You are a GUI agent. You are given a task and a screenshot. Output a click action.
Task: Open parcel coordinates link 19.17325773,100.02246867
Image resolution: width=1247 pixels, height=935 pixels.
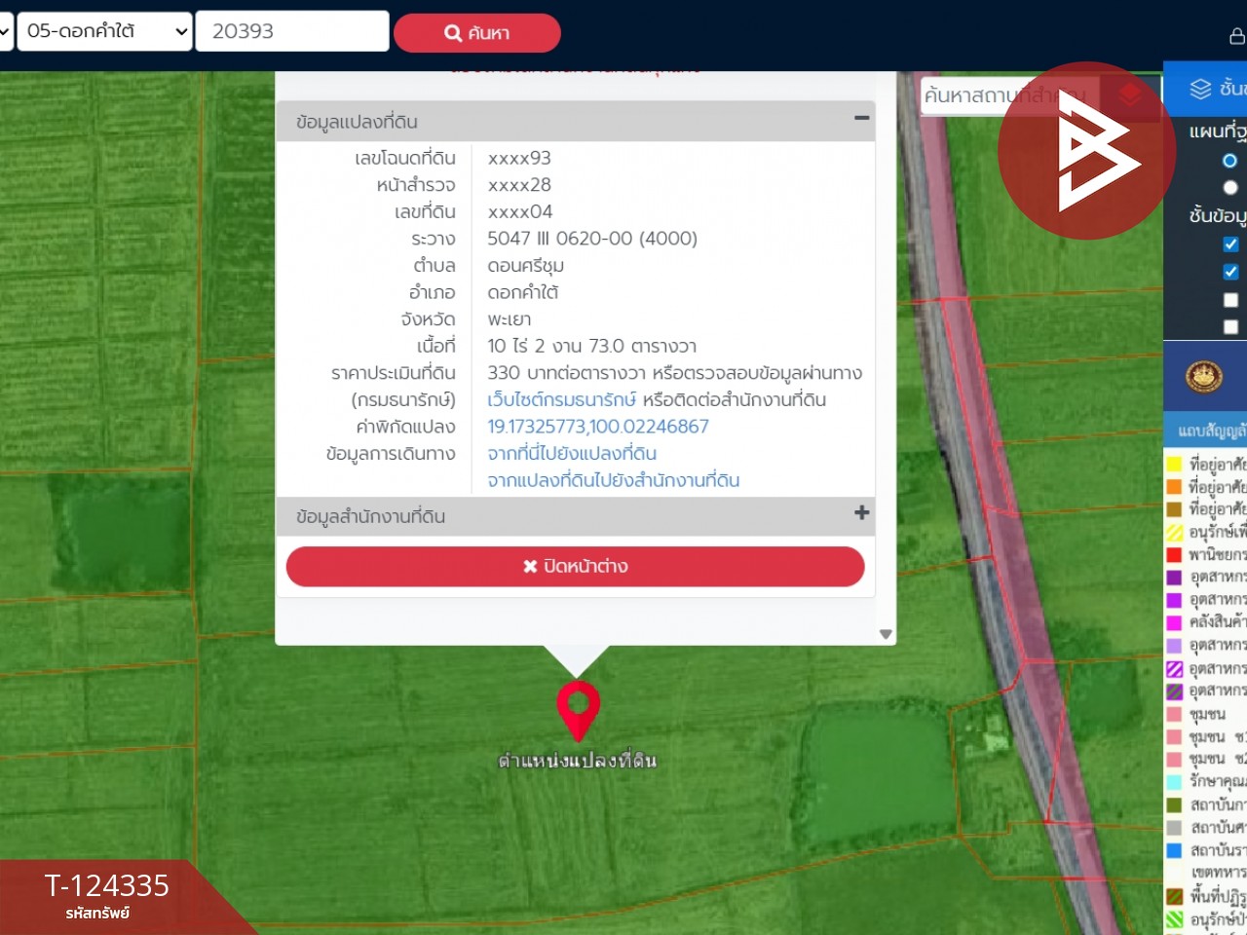pos(598,427)
